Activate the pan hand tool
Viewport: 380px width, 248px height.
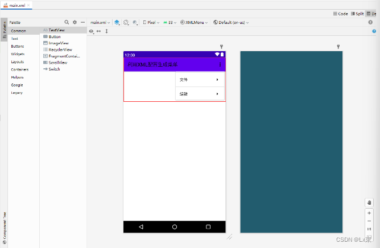coord(369,202)
